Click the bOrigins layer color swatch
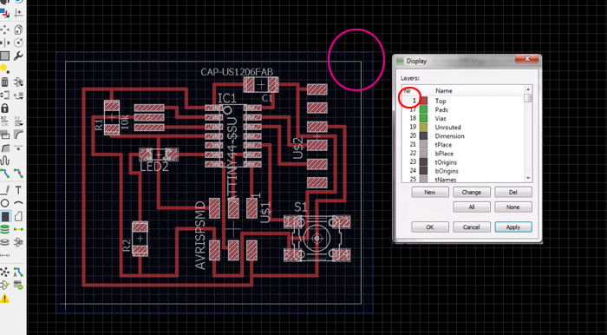The height and width of the screenshot is (335, 607). [424, 171]
